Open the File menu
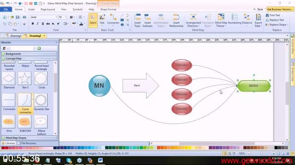This screenshot has height=165, width=295. pyautogui.click(x=6, y=9)
